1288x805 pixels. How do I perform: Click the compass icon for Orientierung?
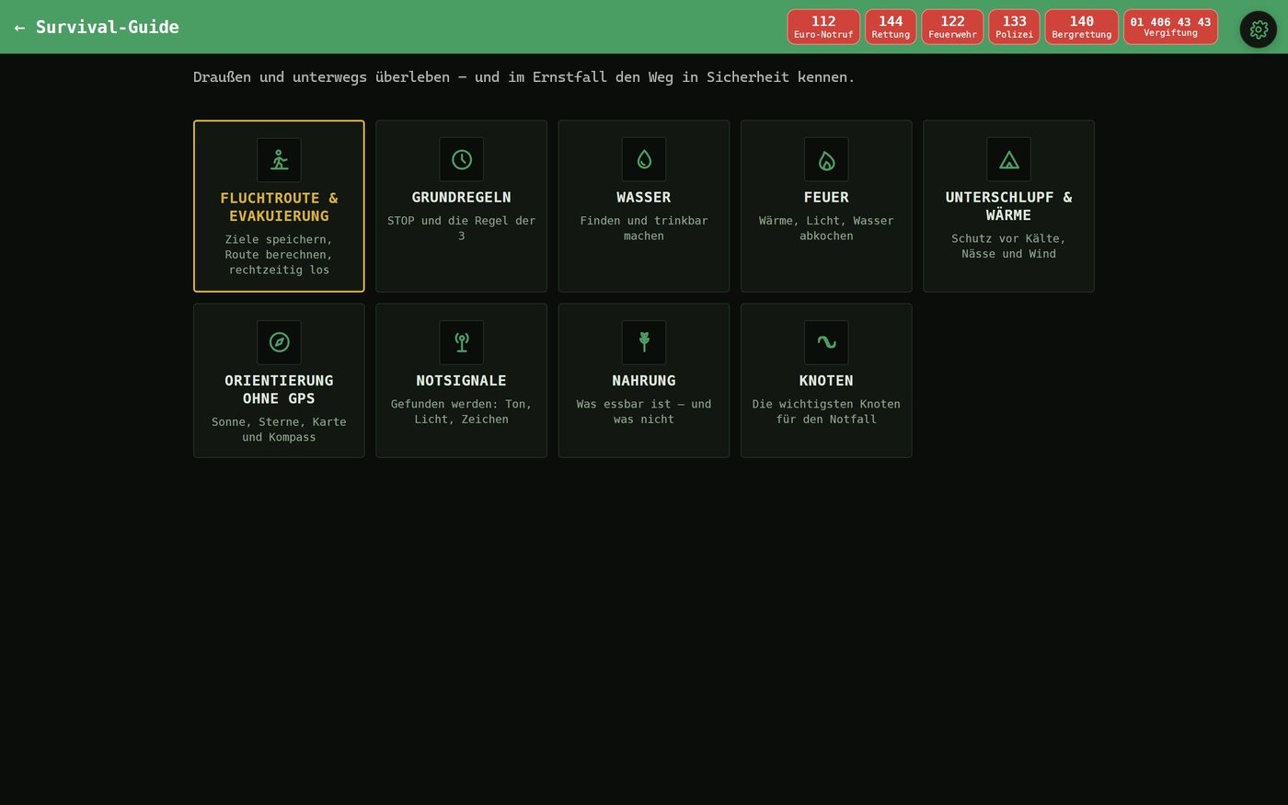(279, 342)
